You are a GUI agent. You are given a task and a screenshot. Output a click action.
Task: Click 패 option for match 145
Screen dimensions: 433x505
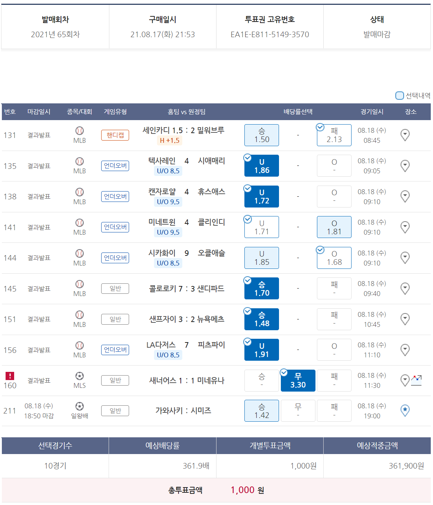click(x=334, y=288)
